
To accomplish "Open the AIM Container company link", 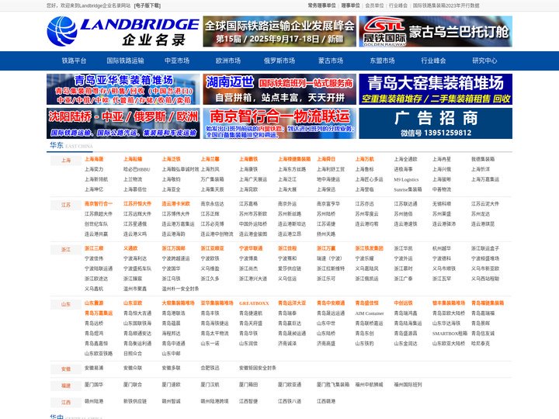I will [370, 313].
